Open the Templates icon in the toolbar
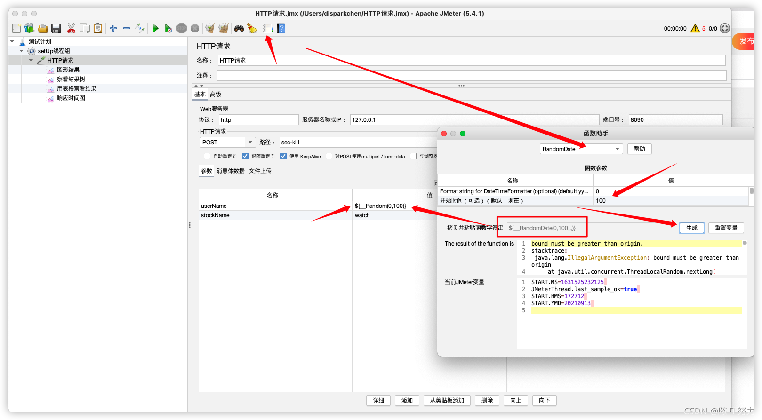 coord(29,28)
